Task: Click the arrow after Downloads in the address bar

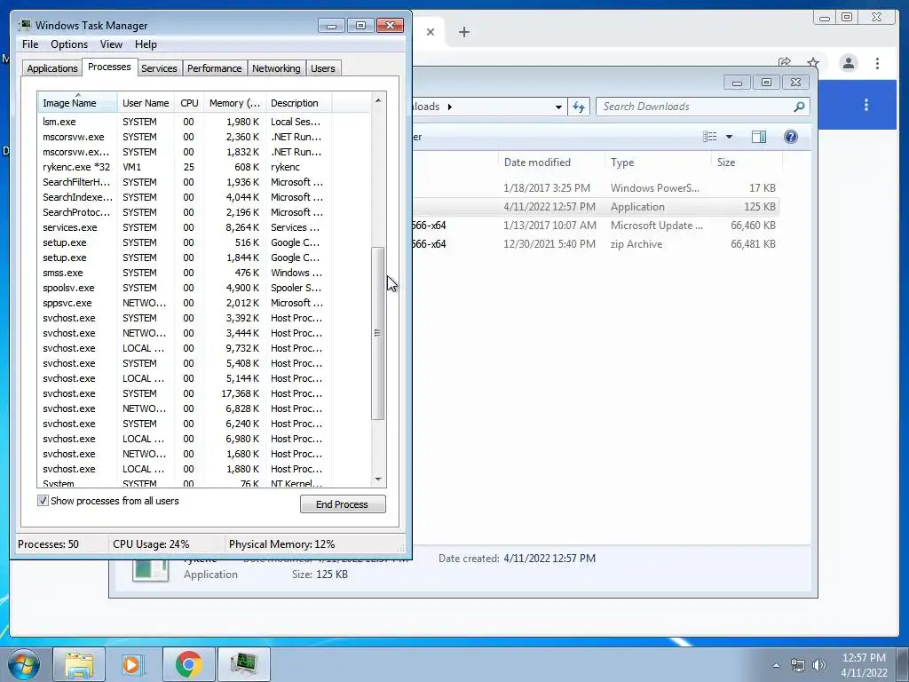Action: click(449, 107)
